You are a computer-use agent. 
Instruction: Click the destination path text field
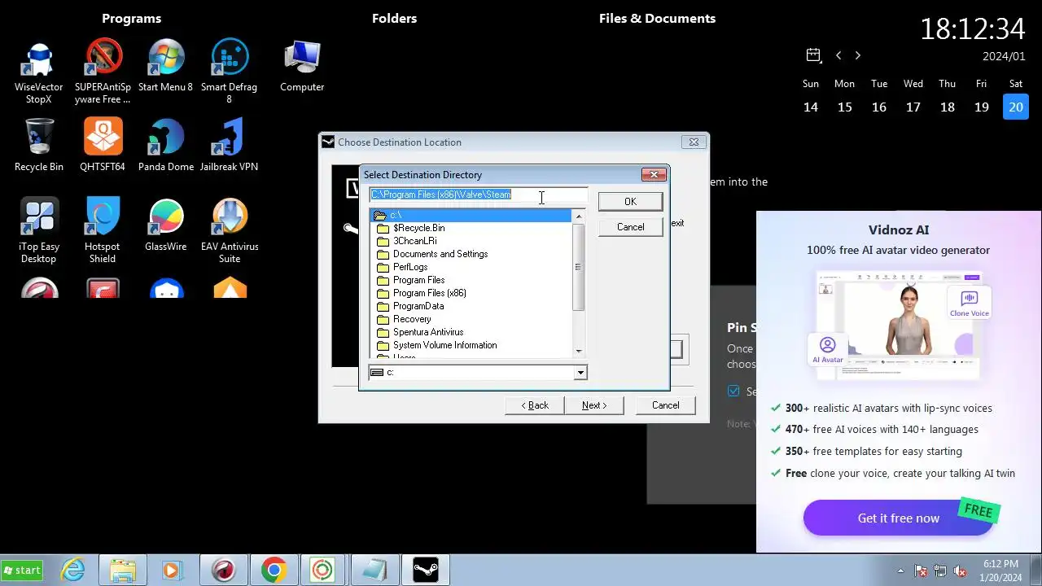click(x=478, y=195)
